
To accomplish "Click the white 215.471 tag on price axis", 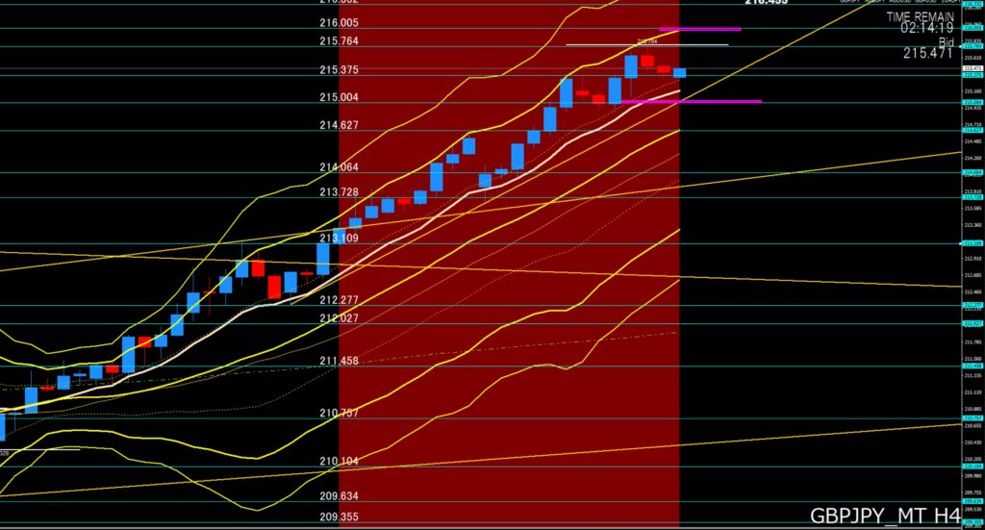I will coord(972,69).
